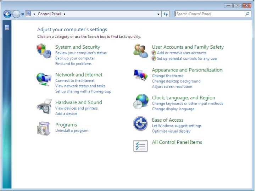This screenshot has width=267, height=191.
Task: Expand arrow before Control Panel breadcrumb
Action: pyautogui.click(x=34, y=14)
